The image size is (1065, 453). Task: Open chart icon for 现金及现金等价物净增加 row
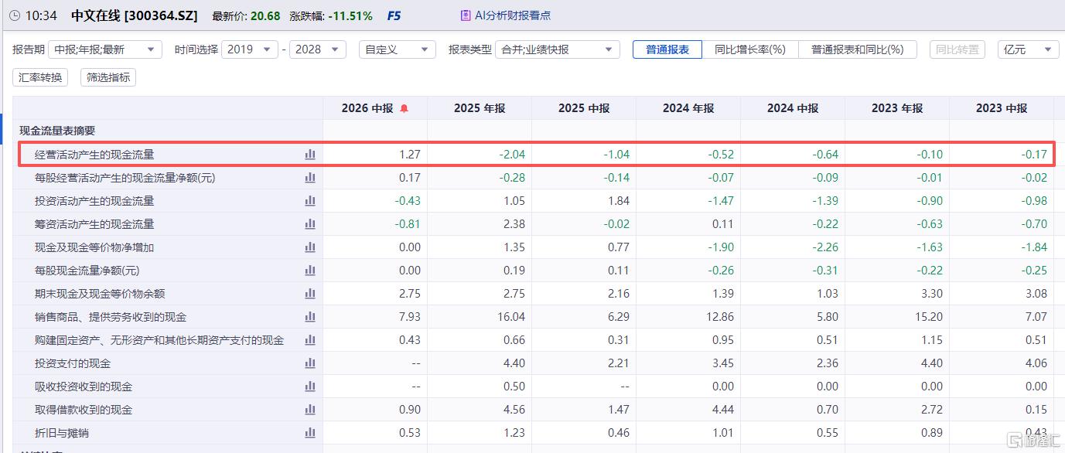click(310, 247)
